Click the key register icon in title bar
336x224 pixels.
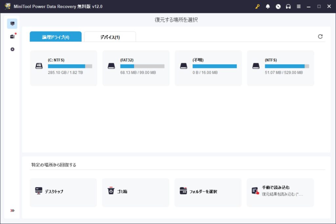tap(257, 7)
